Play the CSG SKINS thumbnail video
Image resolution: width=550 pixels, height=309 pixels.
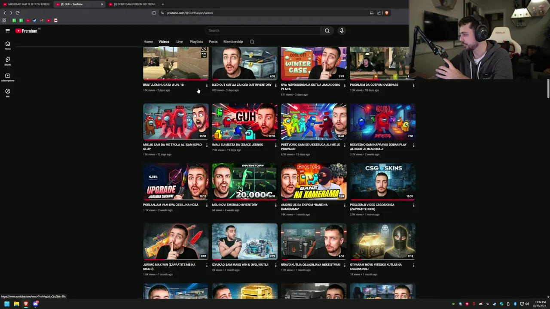click(x=382, y=182)
